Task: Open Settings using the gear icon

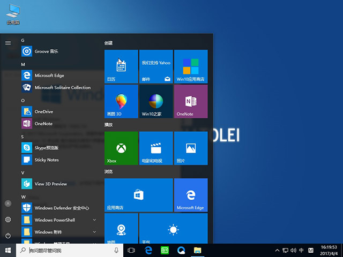Action: point(8,220)
